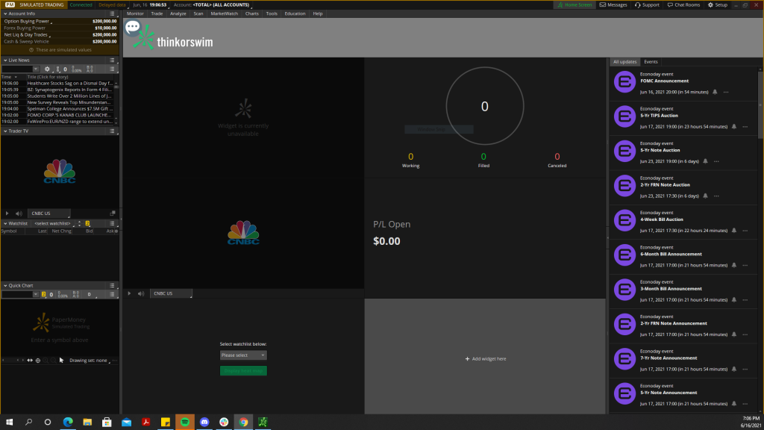Collapse the Account Info panel
The width and height of the screenshot is (764, 430).
[5, 13]
